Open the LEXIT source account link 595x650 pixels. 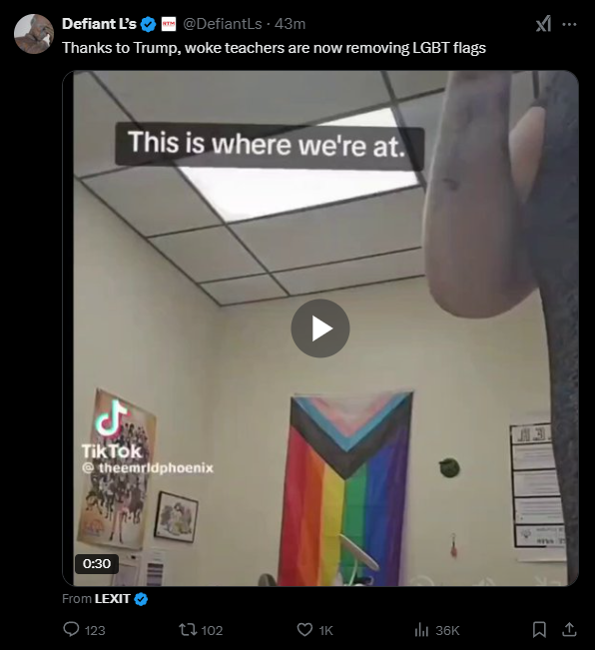coord(112,599)
